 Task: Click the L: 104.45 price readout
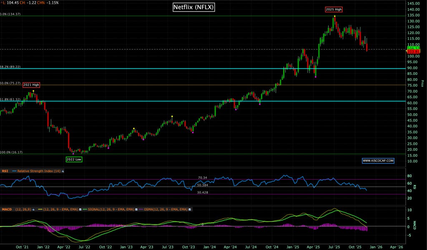pyautogui.click(x=10, y=2)
